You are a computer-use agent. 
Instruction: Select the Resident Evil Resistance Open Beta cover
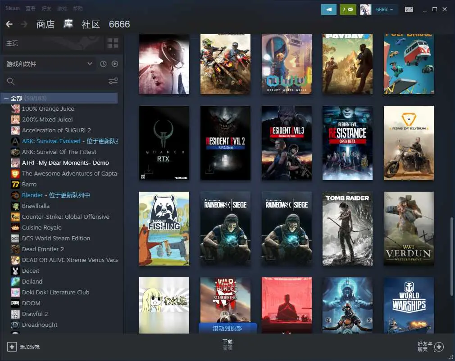click(348, 143)
